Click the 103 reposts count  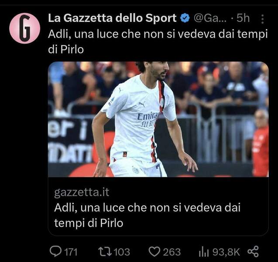click(x=122, y=252)
